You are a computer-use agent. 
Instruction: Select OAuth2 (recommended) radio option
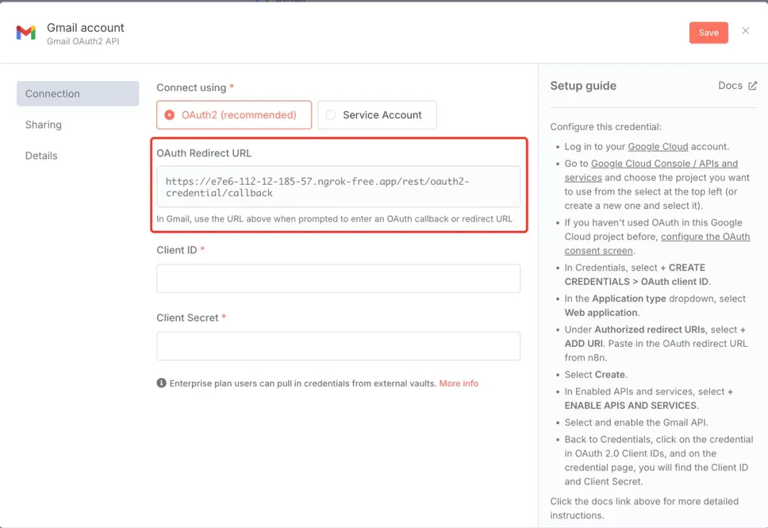pyautogui.click(x=234, y=115)
